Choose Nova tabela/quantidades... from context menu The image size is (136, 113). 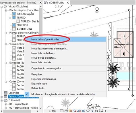(x=65, y=39)
